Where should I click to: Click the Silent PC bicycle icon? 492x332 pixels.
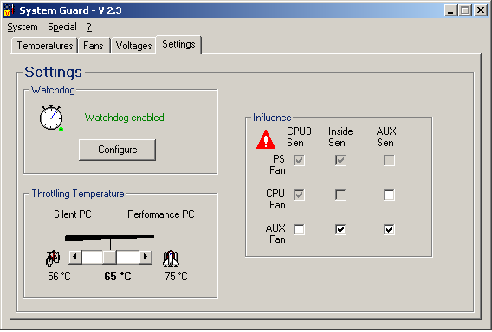point(53,259)
